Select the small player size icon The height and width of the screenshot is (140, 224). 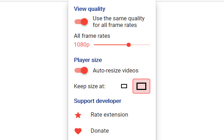(x=124, y=86)
